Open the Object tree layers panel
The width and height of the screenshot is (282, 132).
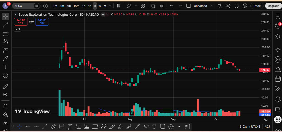coord(278,37)
